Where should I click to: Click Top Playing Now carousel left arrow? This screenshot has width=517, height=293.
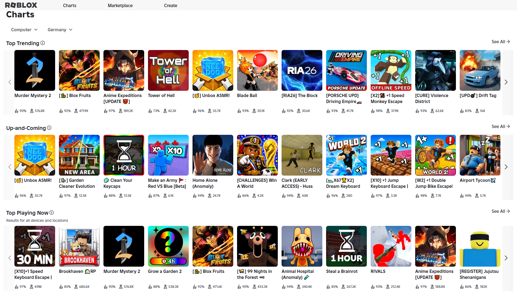click(x=10, y=258)
